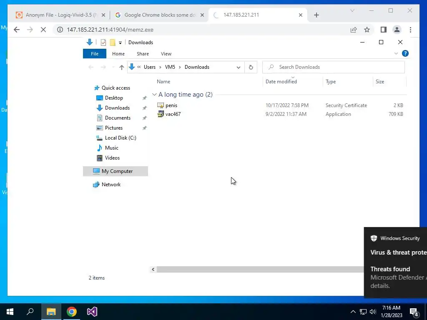
Task: Open Music in the navigation pane
Action: click(111, 148)
